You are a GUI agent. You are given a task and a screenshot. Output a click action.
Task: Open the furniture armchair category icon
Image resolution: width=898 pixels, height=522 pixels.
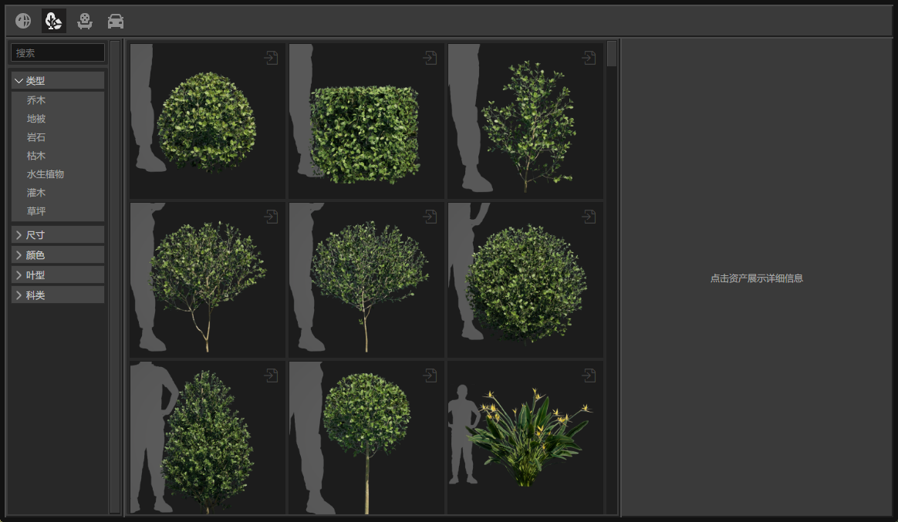click(85, 21)
